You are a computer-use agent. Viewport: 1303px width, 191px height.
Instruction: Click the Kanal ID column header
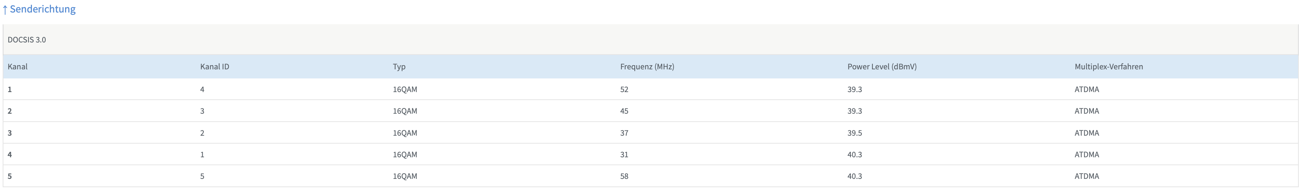(x=215, y=67)
